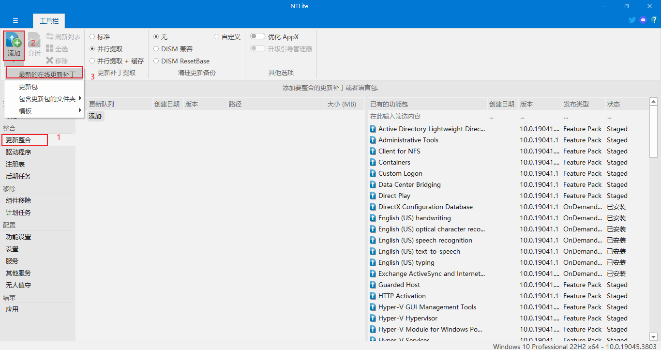
Task: Click the scrollbar up arrow
Action: pos(653,102)
